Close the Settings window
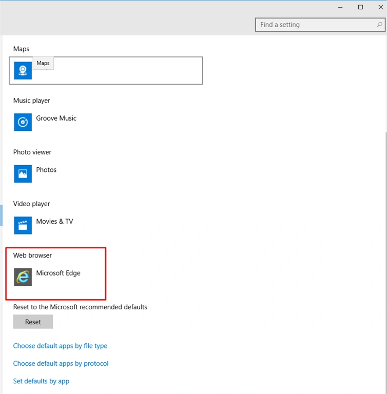Screen dimensions: 387x394 click(380, 7)
